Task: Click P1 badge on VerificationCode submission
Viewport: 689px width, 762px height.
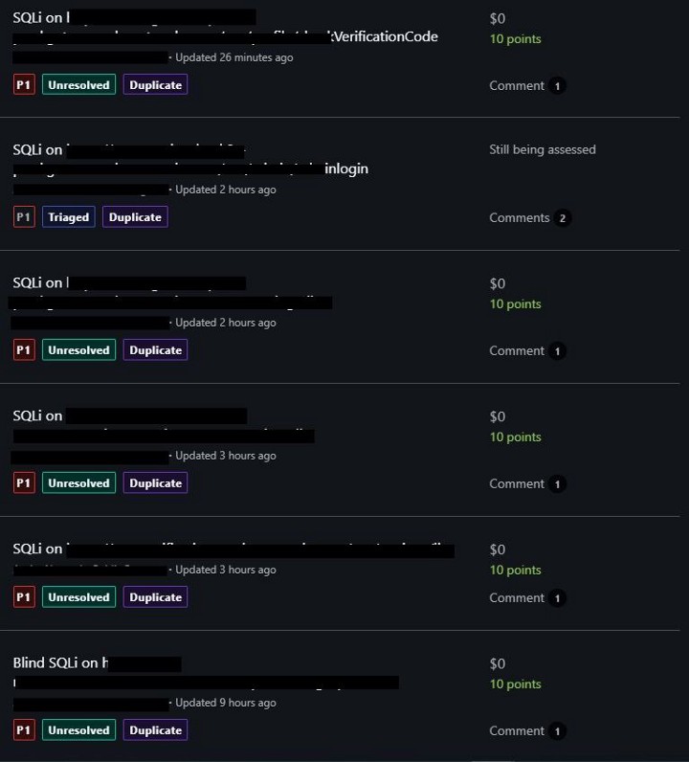Action: 24,85
